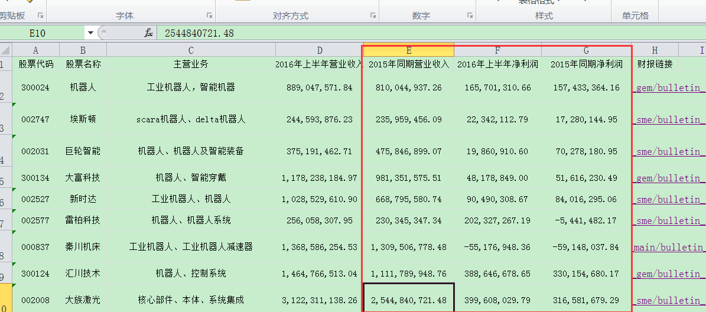
Task: Select cell with stock code 000837
Action: (x=35, y=247)
